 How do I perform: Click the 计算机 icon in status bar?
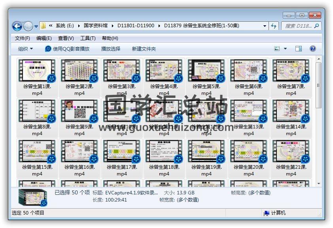pos(267,213)
